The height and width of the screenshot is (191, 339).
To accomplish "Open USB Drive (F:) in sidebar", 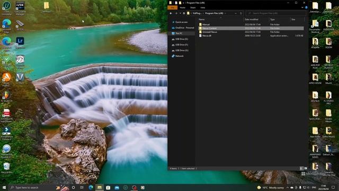I will (x=181, y=45).
